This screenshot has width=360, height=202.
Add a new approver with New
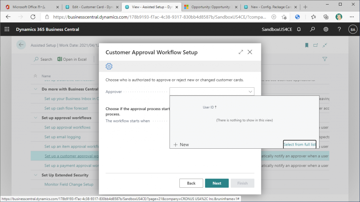(x=181, y=144)
